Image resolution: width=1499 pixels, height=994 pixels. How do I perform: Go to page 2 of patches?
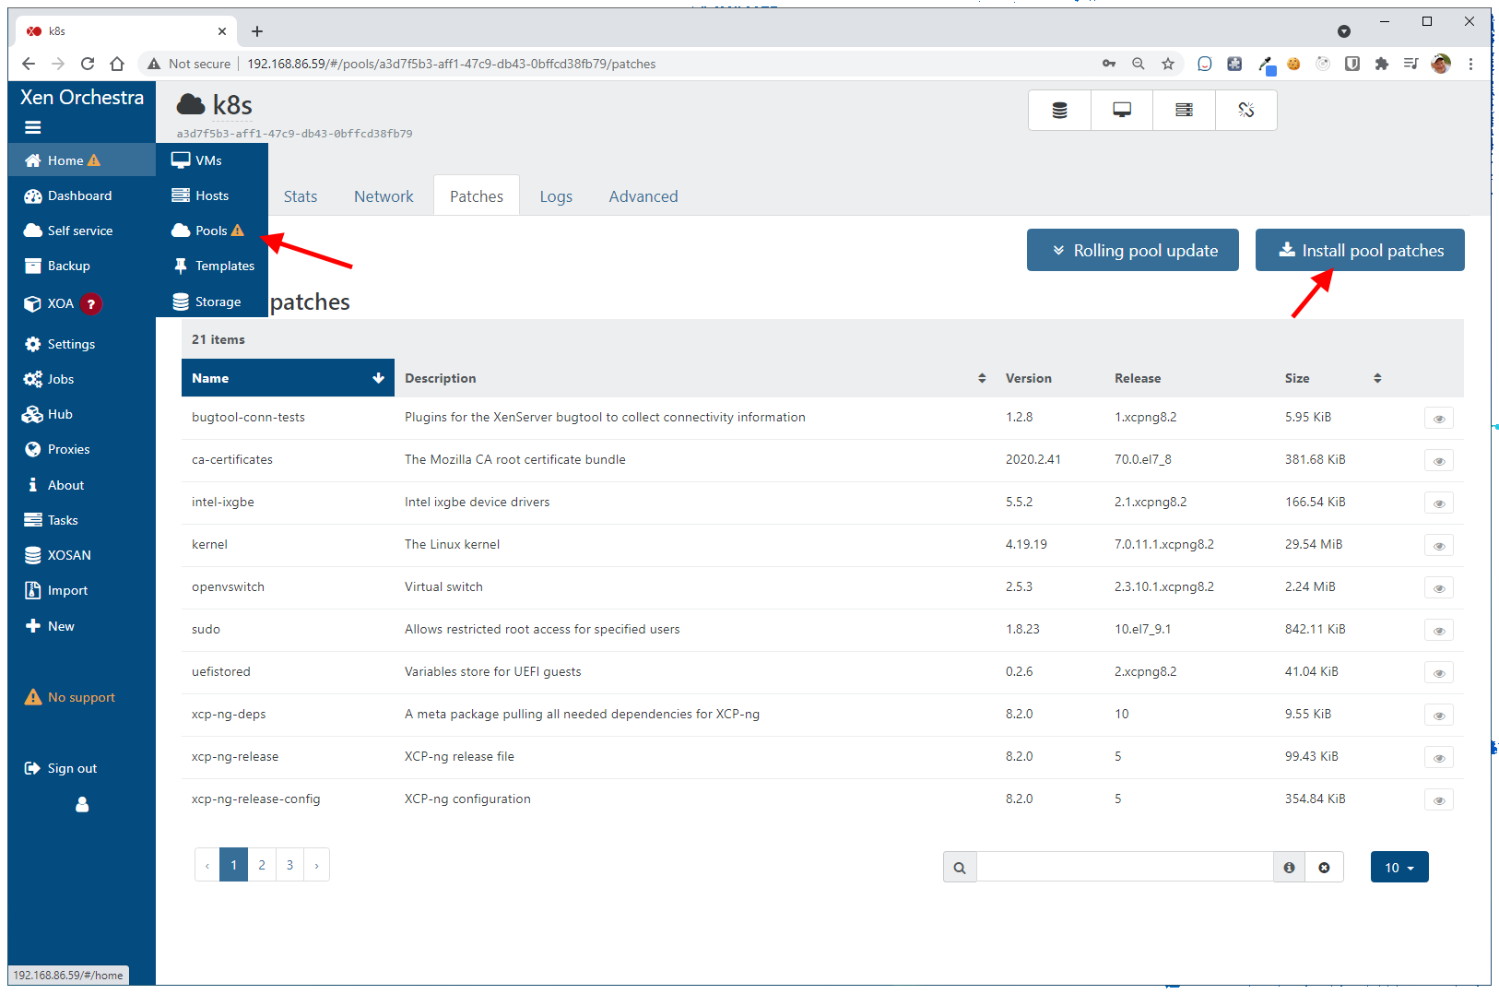262,865
